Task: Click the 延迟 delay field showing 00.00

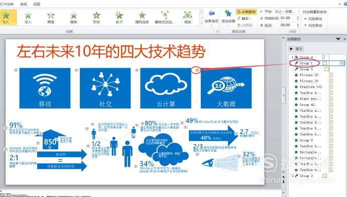Action: pyautogui.click(x=288, y=25)
